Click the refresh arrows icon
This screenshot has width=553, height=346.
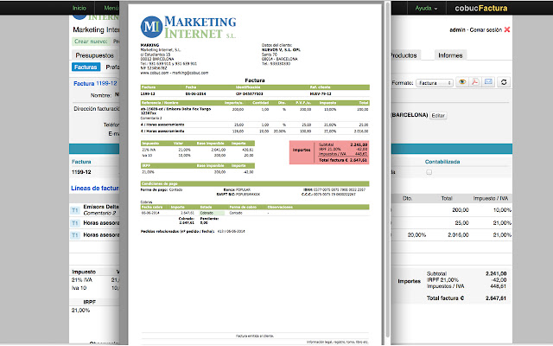pos(505,83)
